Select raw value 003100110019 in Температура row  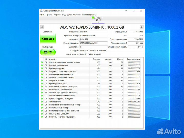(134, 102)
